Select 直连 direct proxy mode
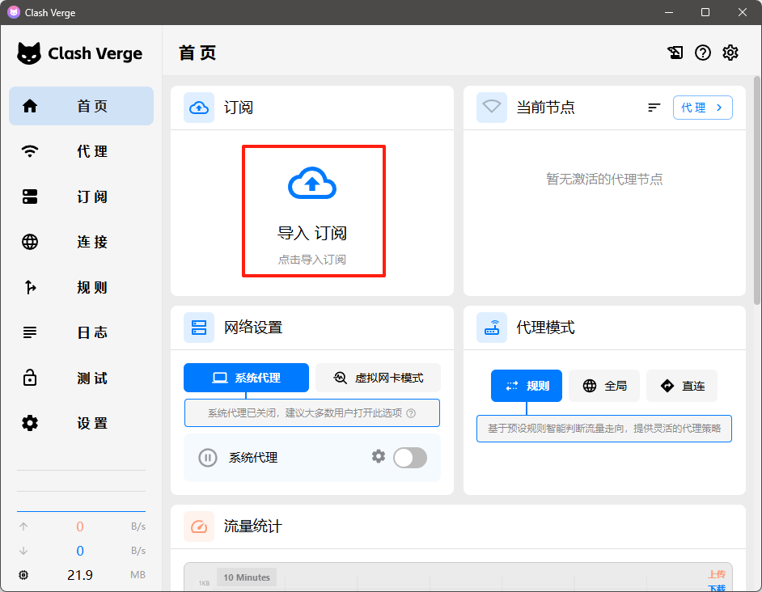 click(x=682, y=386)
